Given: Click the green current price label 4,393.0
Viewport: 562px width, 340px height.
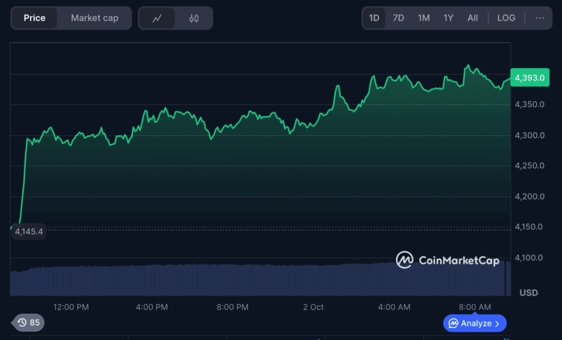Looking at the screenshot, I should point(530,77).
